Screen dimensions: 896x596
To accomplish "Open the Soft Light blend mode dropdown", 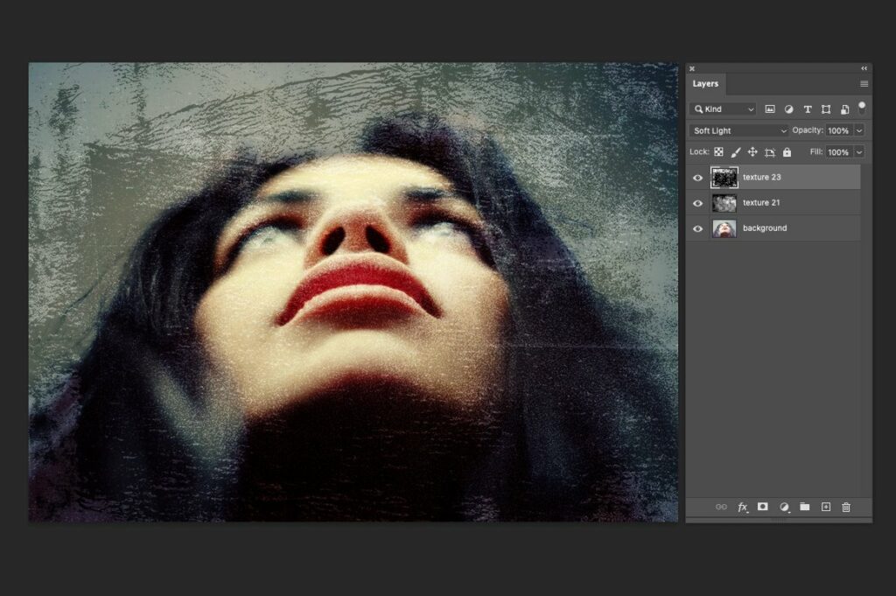I will pyautogui.click(x=739, y=130).
